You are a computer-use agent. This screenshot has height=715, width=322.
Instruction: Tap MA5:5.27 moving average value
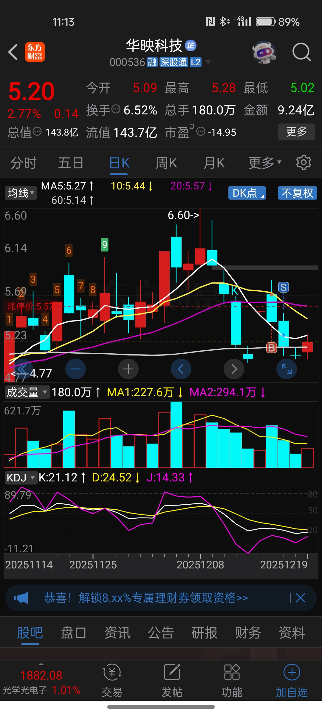(64, 186)
